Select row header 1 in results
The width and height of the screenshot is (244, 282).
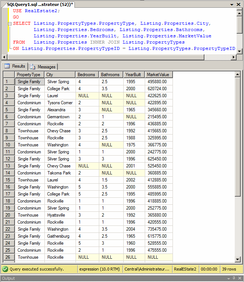coord(9,82)
